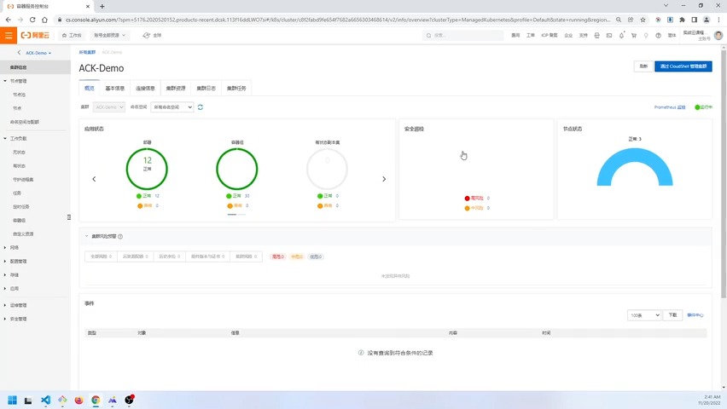Image resolution: width=727 pixels, height=409 pixels.
Task: Switch to the 集群资源 tab
Action: 176,88
